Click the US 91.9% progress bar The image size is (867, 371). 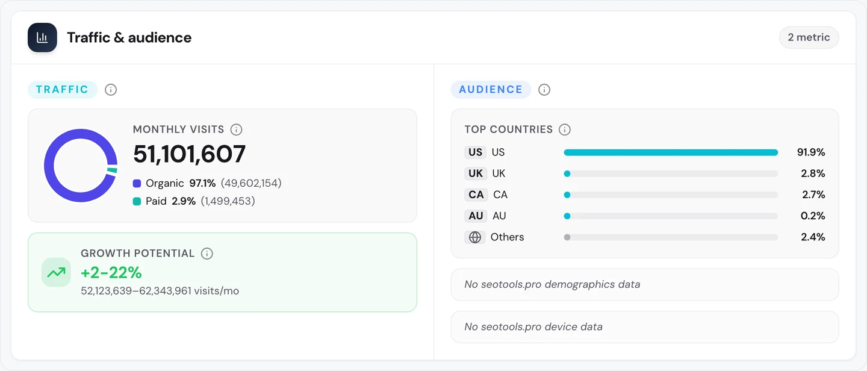pyautogui.click(x=671, y=152)
